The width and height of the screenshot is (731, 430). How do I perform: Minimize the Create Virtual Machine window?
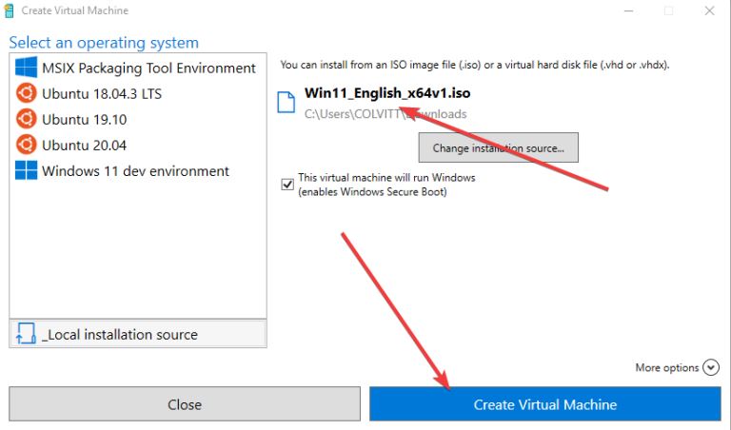pyautogui.click(x=628, y=10)
